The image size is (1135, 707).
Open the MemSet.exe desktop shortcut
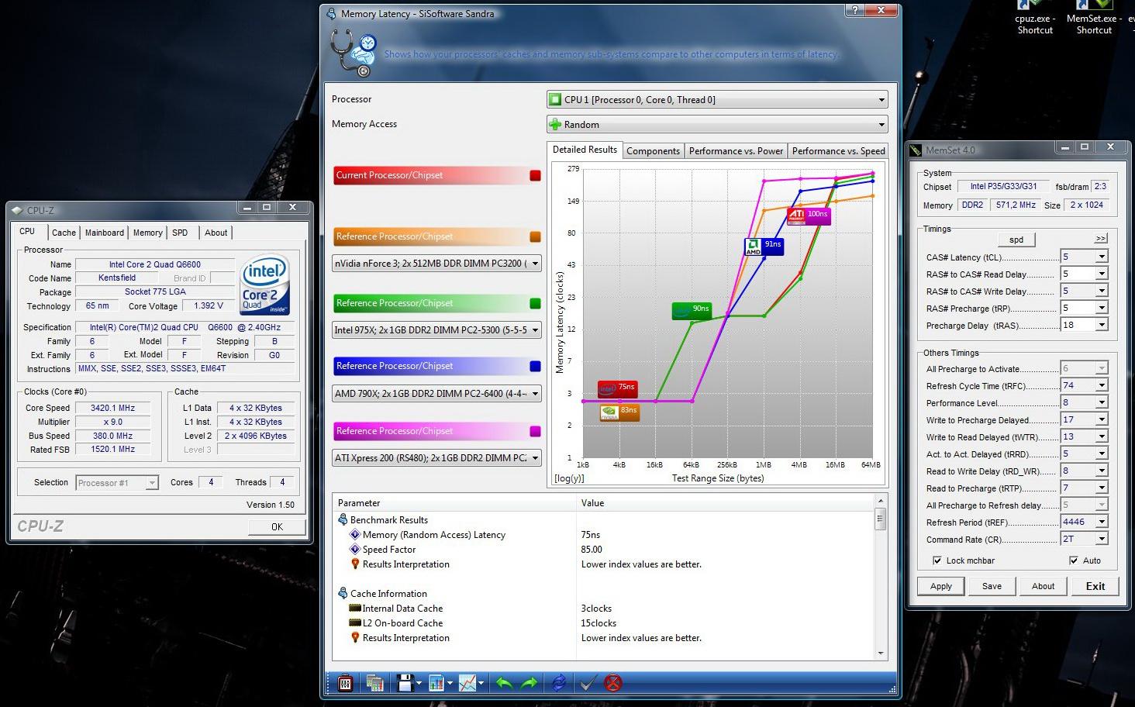(1093, 19)
